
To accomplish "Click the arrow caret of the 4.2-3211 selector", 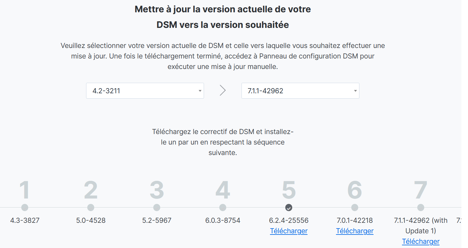I will pos(200,91).
